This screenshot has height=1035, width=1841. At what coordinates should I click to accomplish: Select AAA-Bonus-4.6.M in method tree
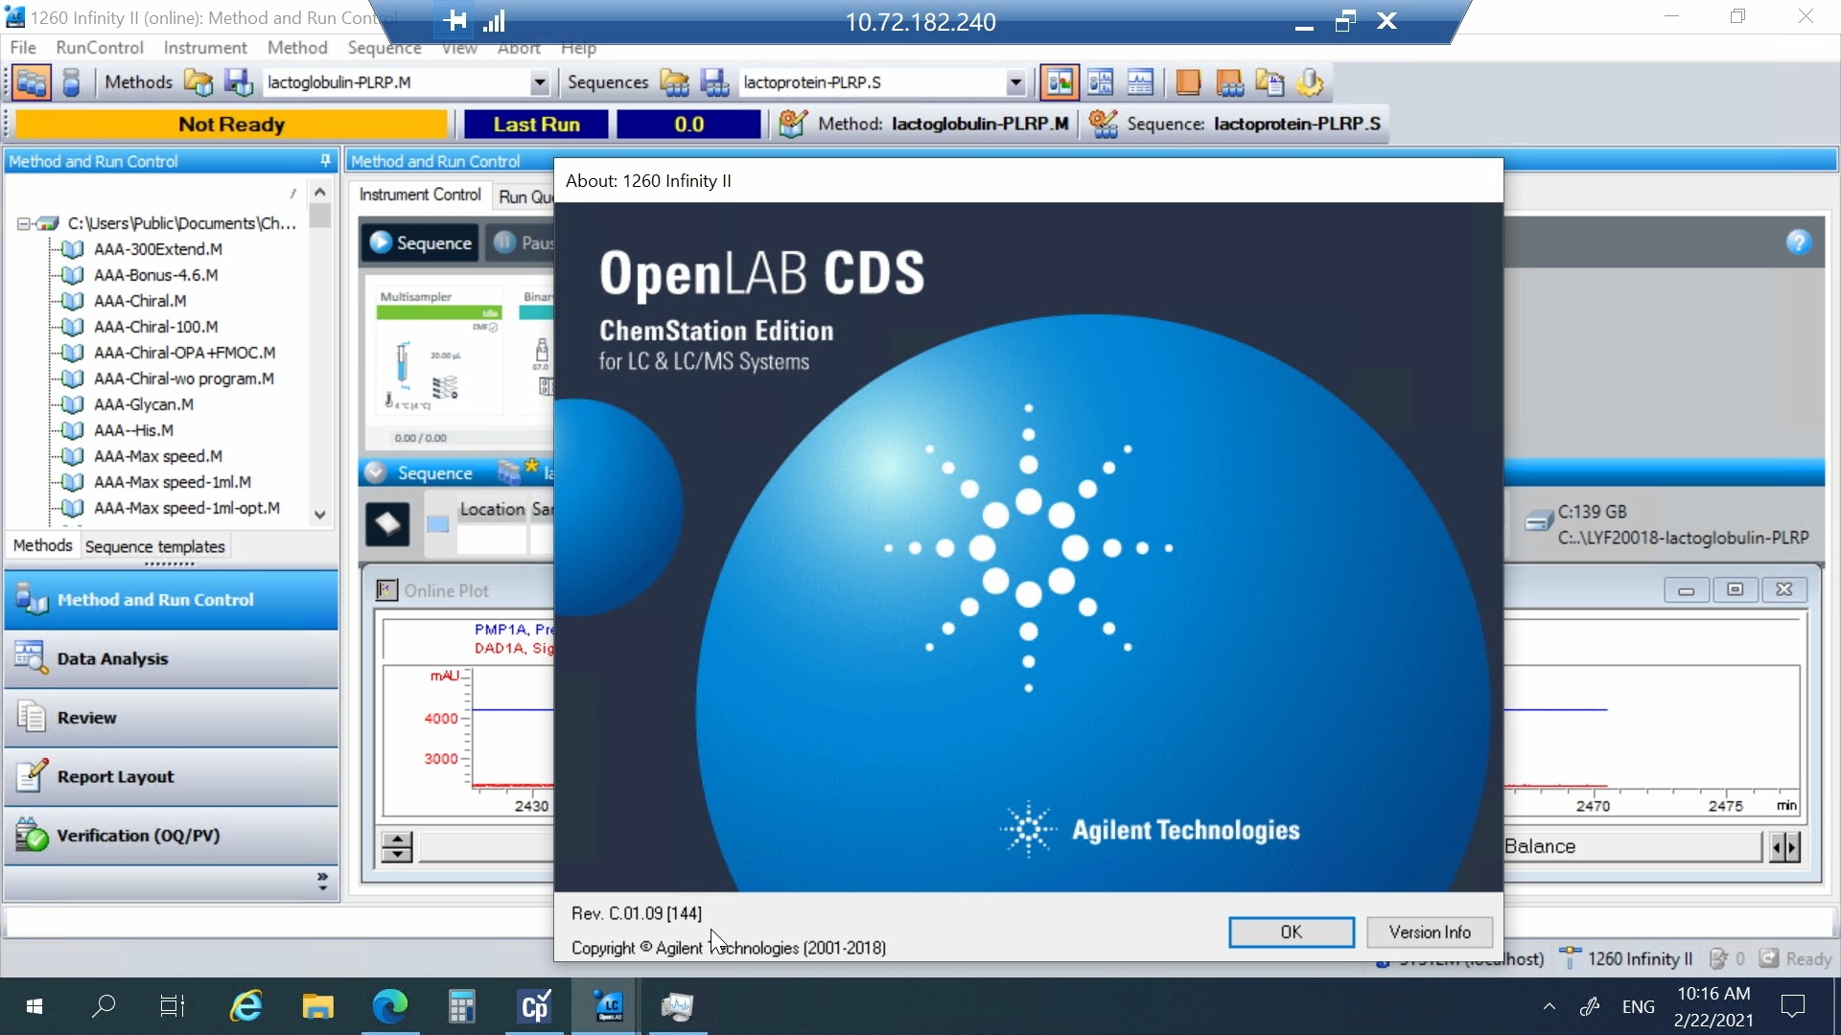(156, 275)
